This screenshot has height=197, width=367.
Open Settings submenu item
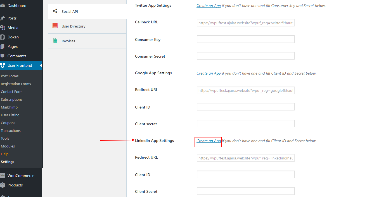8,162
